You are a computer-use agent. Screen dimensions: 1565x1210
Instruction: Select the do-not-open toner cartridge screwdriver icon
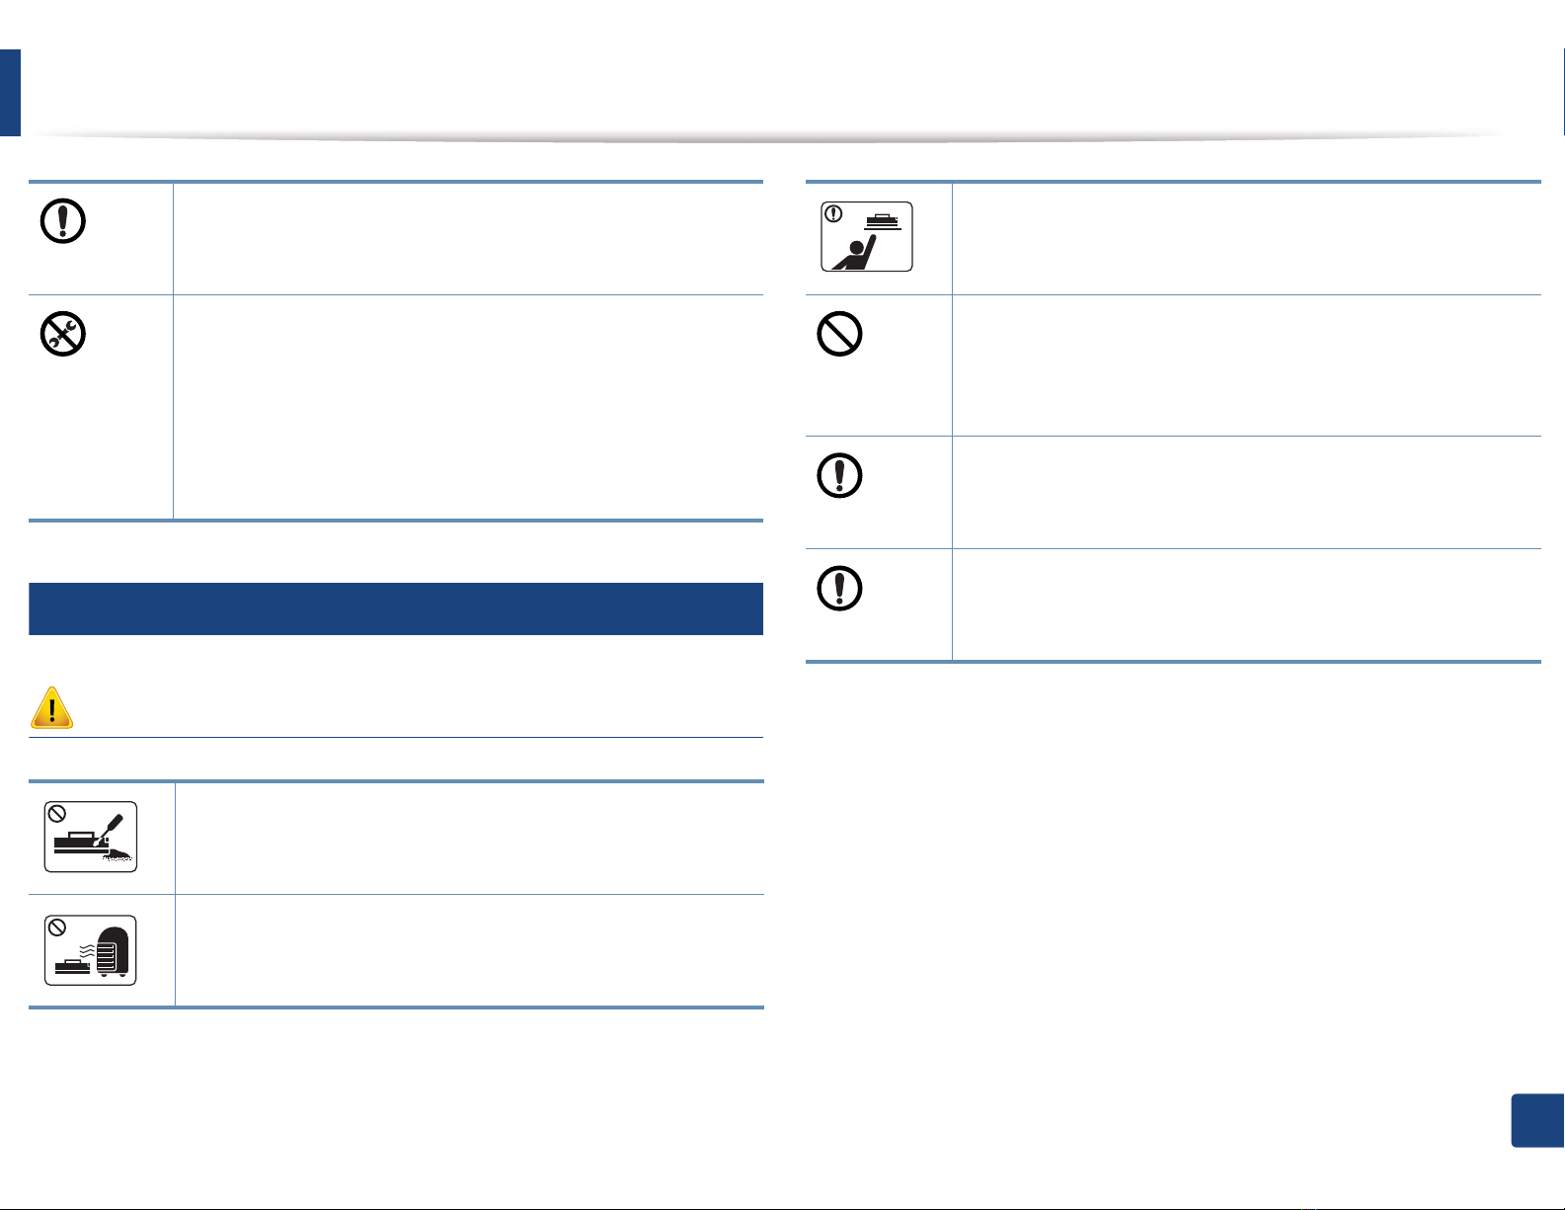tap(91, 837)
